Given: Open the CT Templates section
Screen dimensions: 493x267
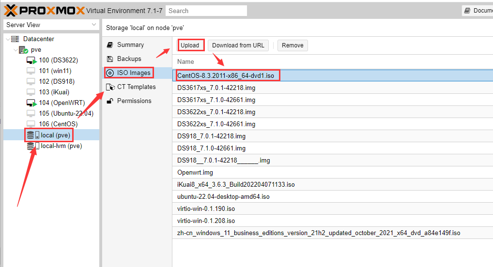Looking at the screenshot, I should click(136, 87).
